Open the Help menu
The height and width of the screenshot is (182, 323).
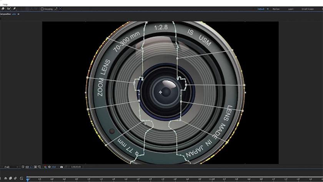(x=5, y=4)
